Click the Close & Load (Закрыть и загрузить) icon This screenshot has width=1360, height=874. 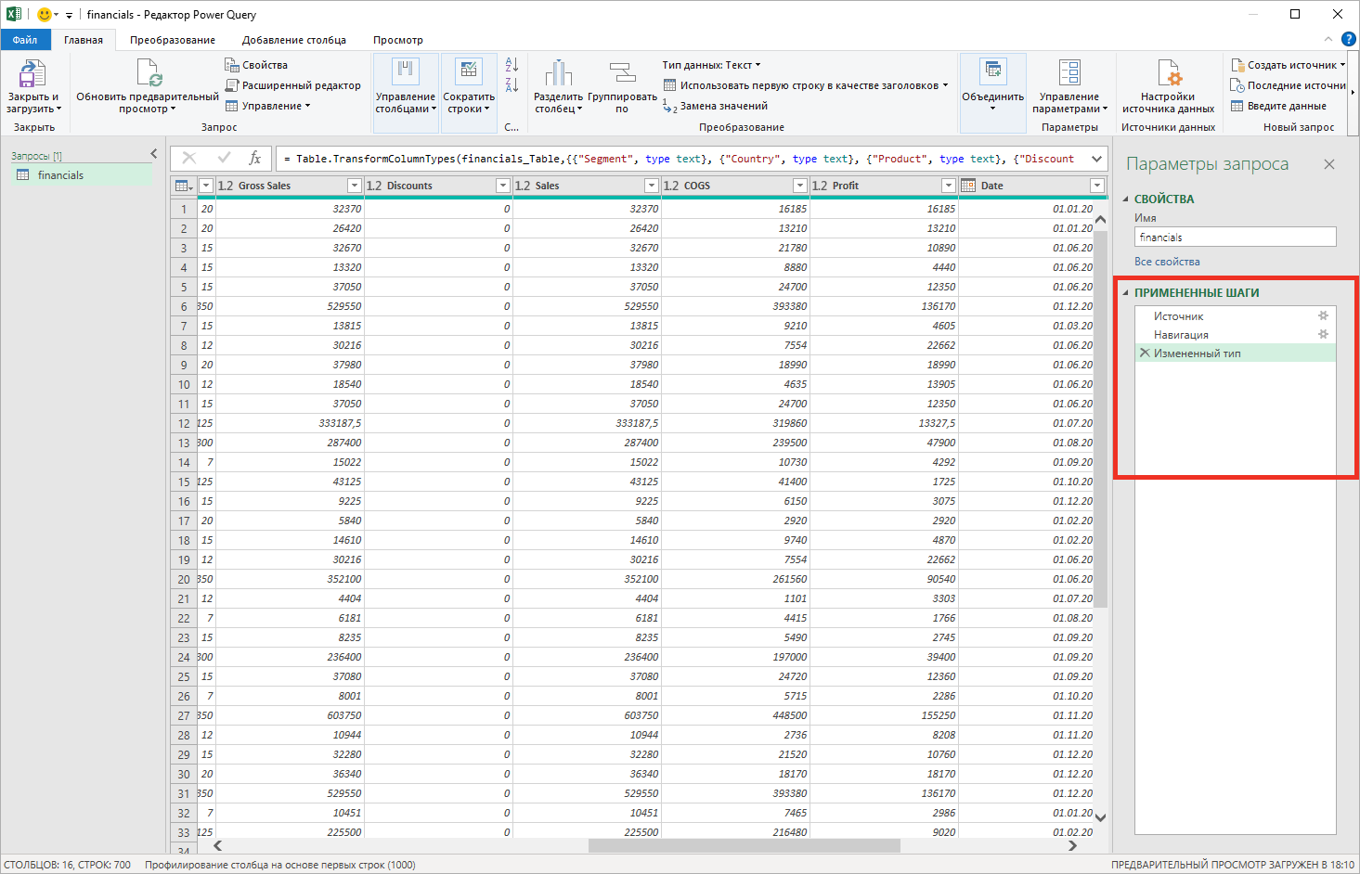pyautogui.click(x=32, y=74)
